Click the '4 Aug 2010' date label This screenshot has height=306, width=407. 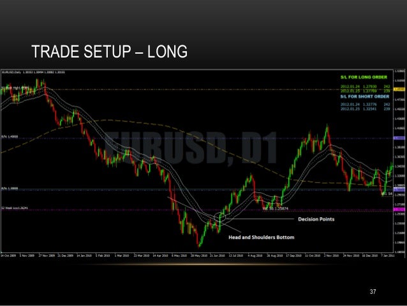coord(255,256)
